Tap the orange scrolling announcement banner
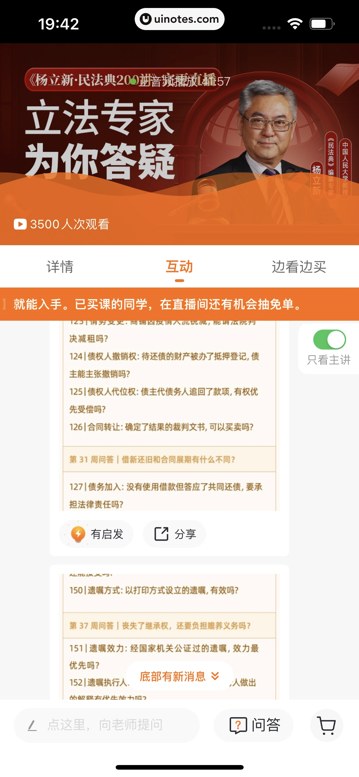359x777 pixels. pos(179,304)
